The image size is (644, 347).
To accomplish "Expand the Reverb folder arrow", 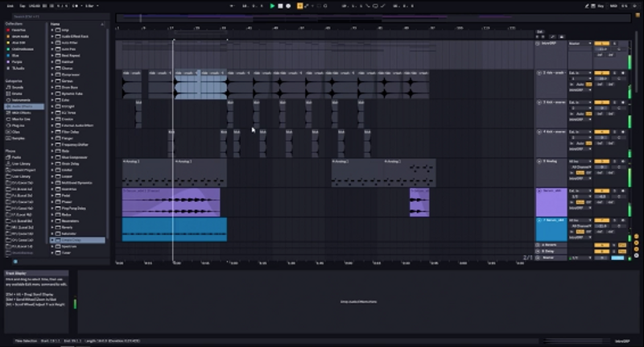I will 52,227.
